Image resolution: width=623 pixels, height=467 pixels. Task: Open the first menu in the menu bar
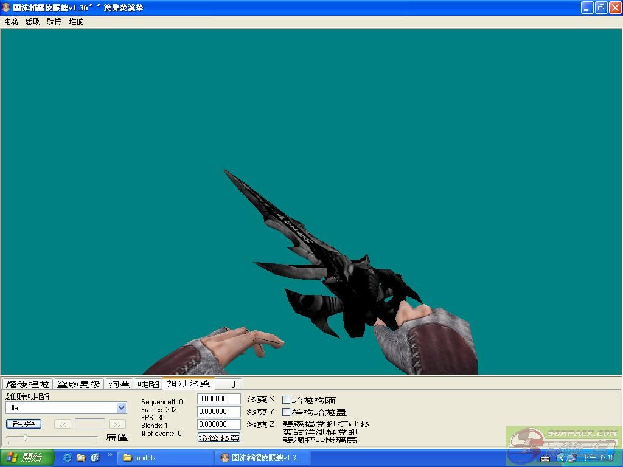point(10,22)
